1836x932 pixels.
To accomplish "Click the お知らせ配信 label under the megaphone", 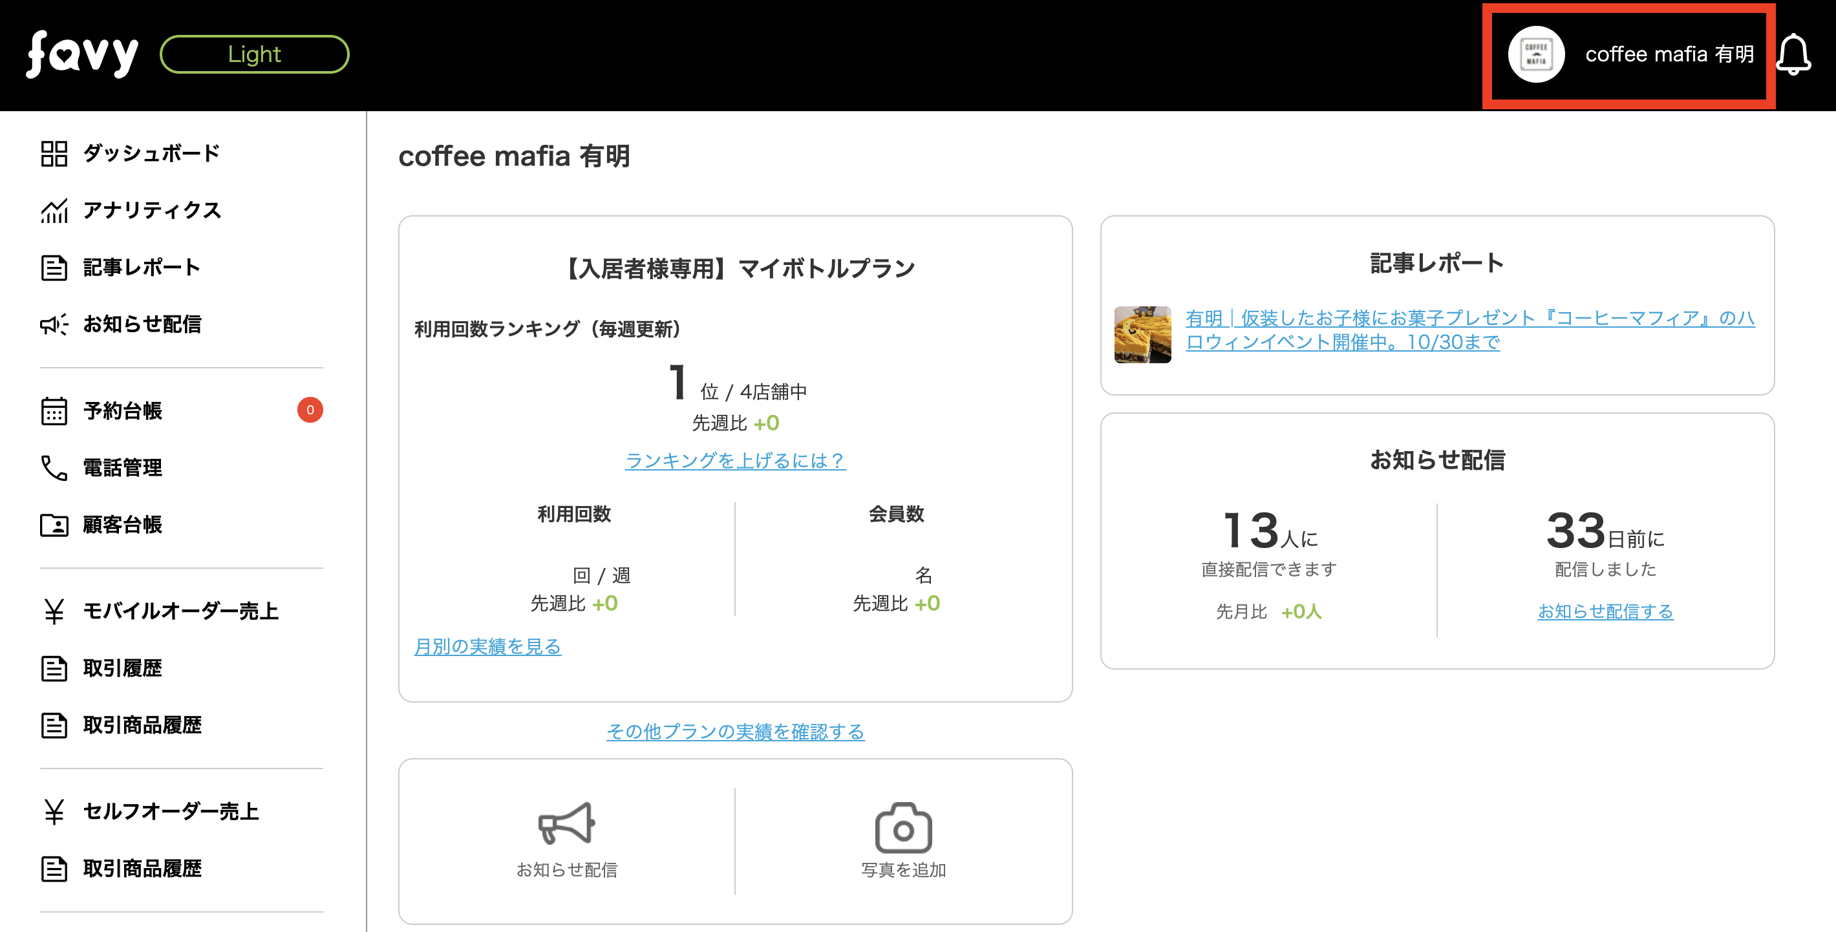I will pos(566,870).
